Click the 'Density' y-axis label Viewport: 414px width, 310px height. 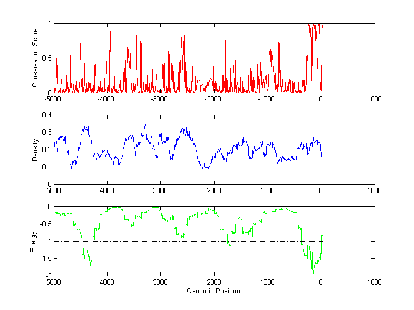pyautogui.click(x=35, y=150)
